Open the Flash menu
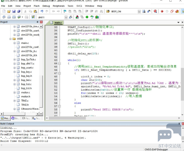Viewport: 184px width, 151px height. [x=37, y=6]
